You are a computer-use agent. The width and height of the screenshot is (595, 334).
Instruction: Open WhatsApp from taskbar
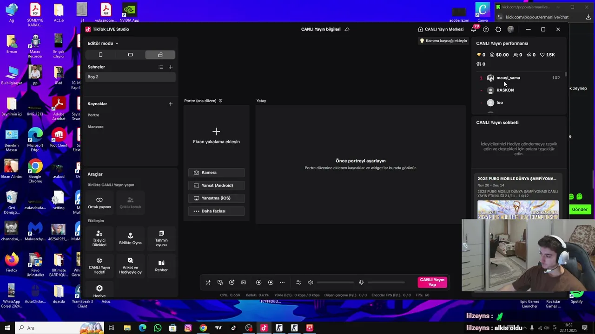[158, 328]
